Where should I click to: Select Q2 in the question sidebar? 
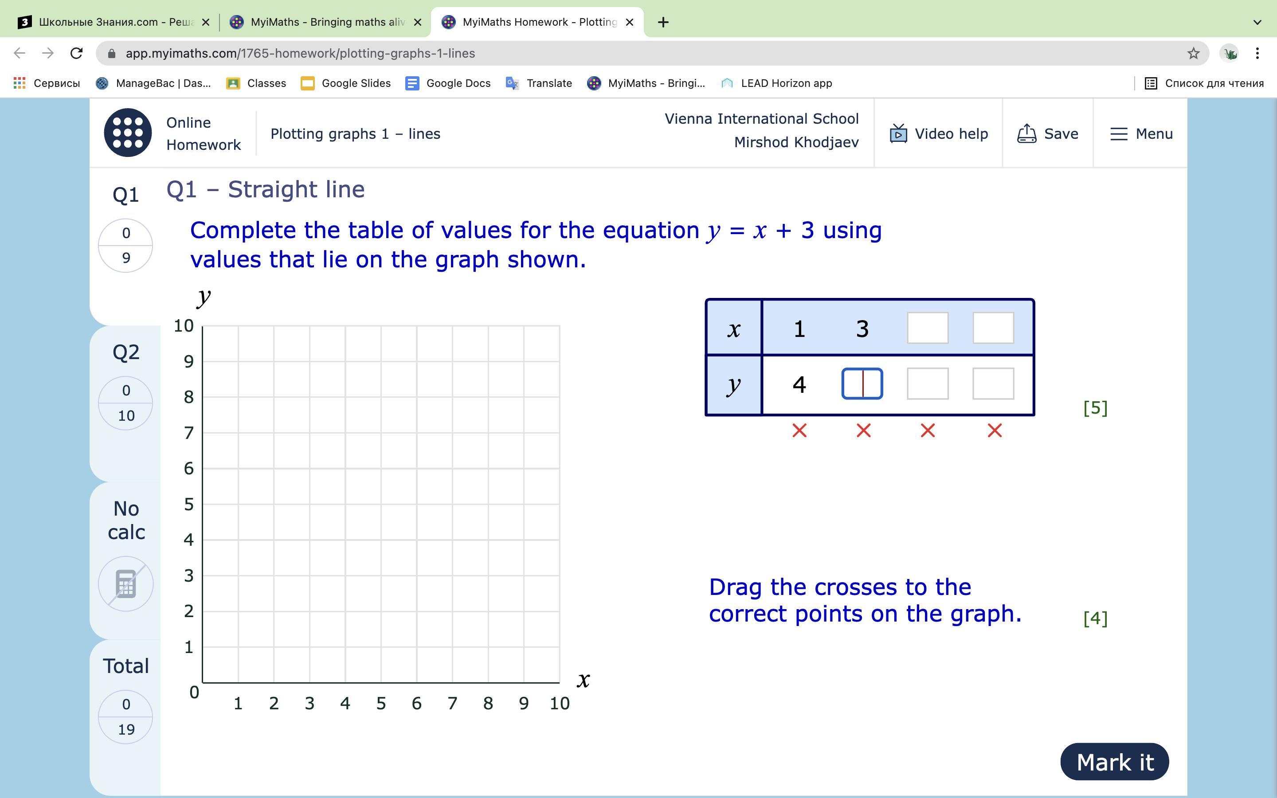click(x=125, y=352)
